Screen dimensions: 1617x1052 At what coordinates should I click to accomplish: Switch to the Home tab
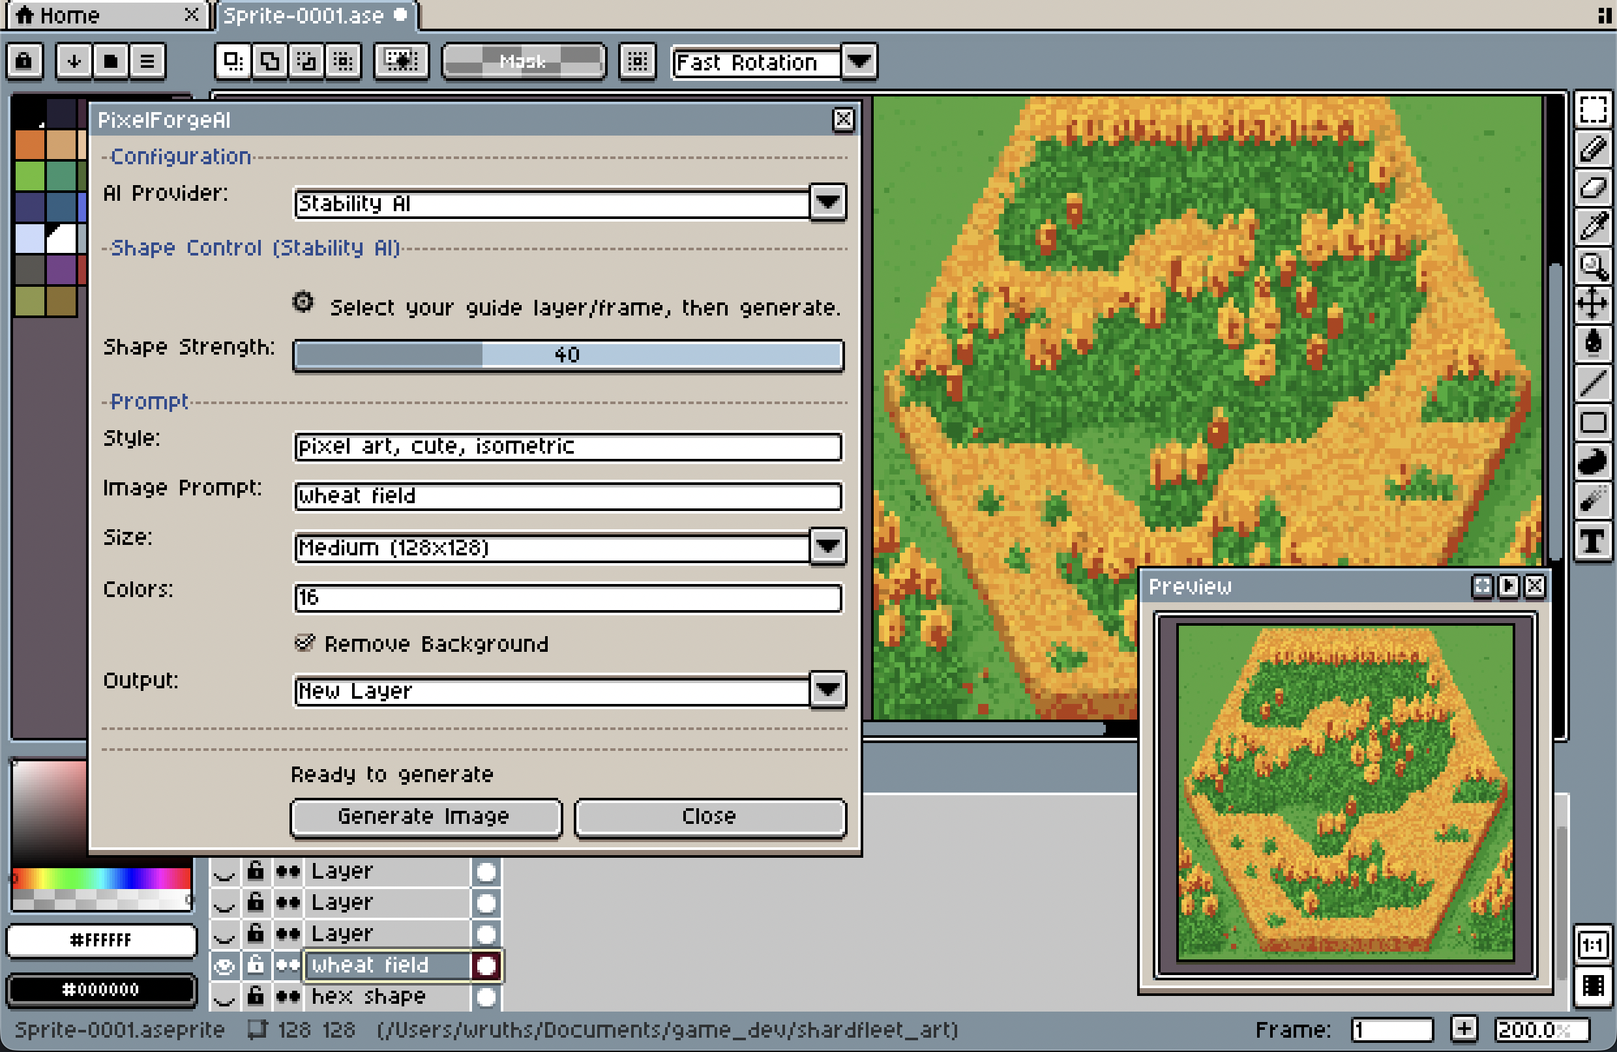[x=68, y=15]
